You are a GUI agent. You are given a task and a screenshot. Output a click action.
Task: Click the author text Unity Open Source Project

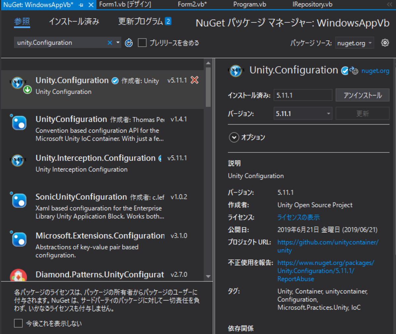[x=315, y=205]
